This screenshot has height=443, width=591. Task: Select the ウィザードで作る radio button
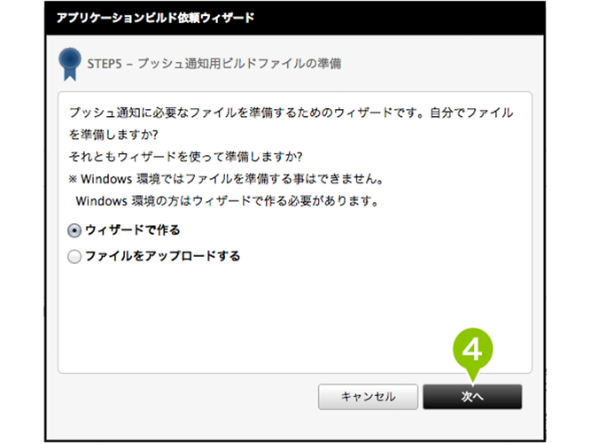74,230
